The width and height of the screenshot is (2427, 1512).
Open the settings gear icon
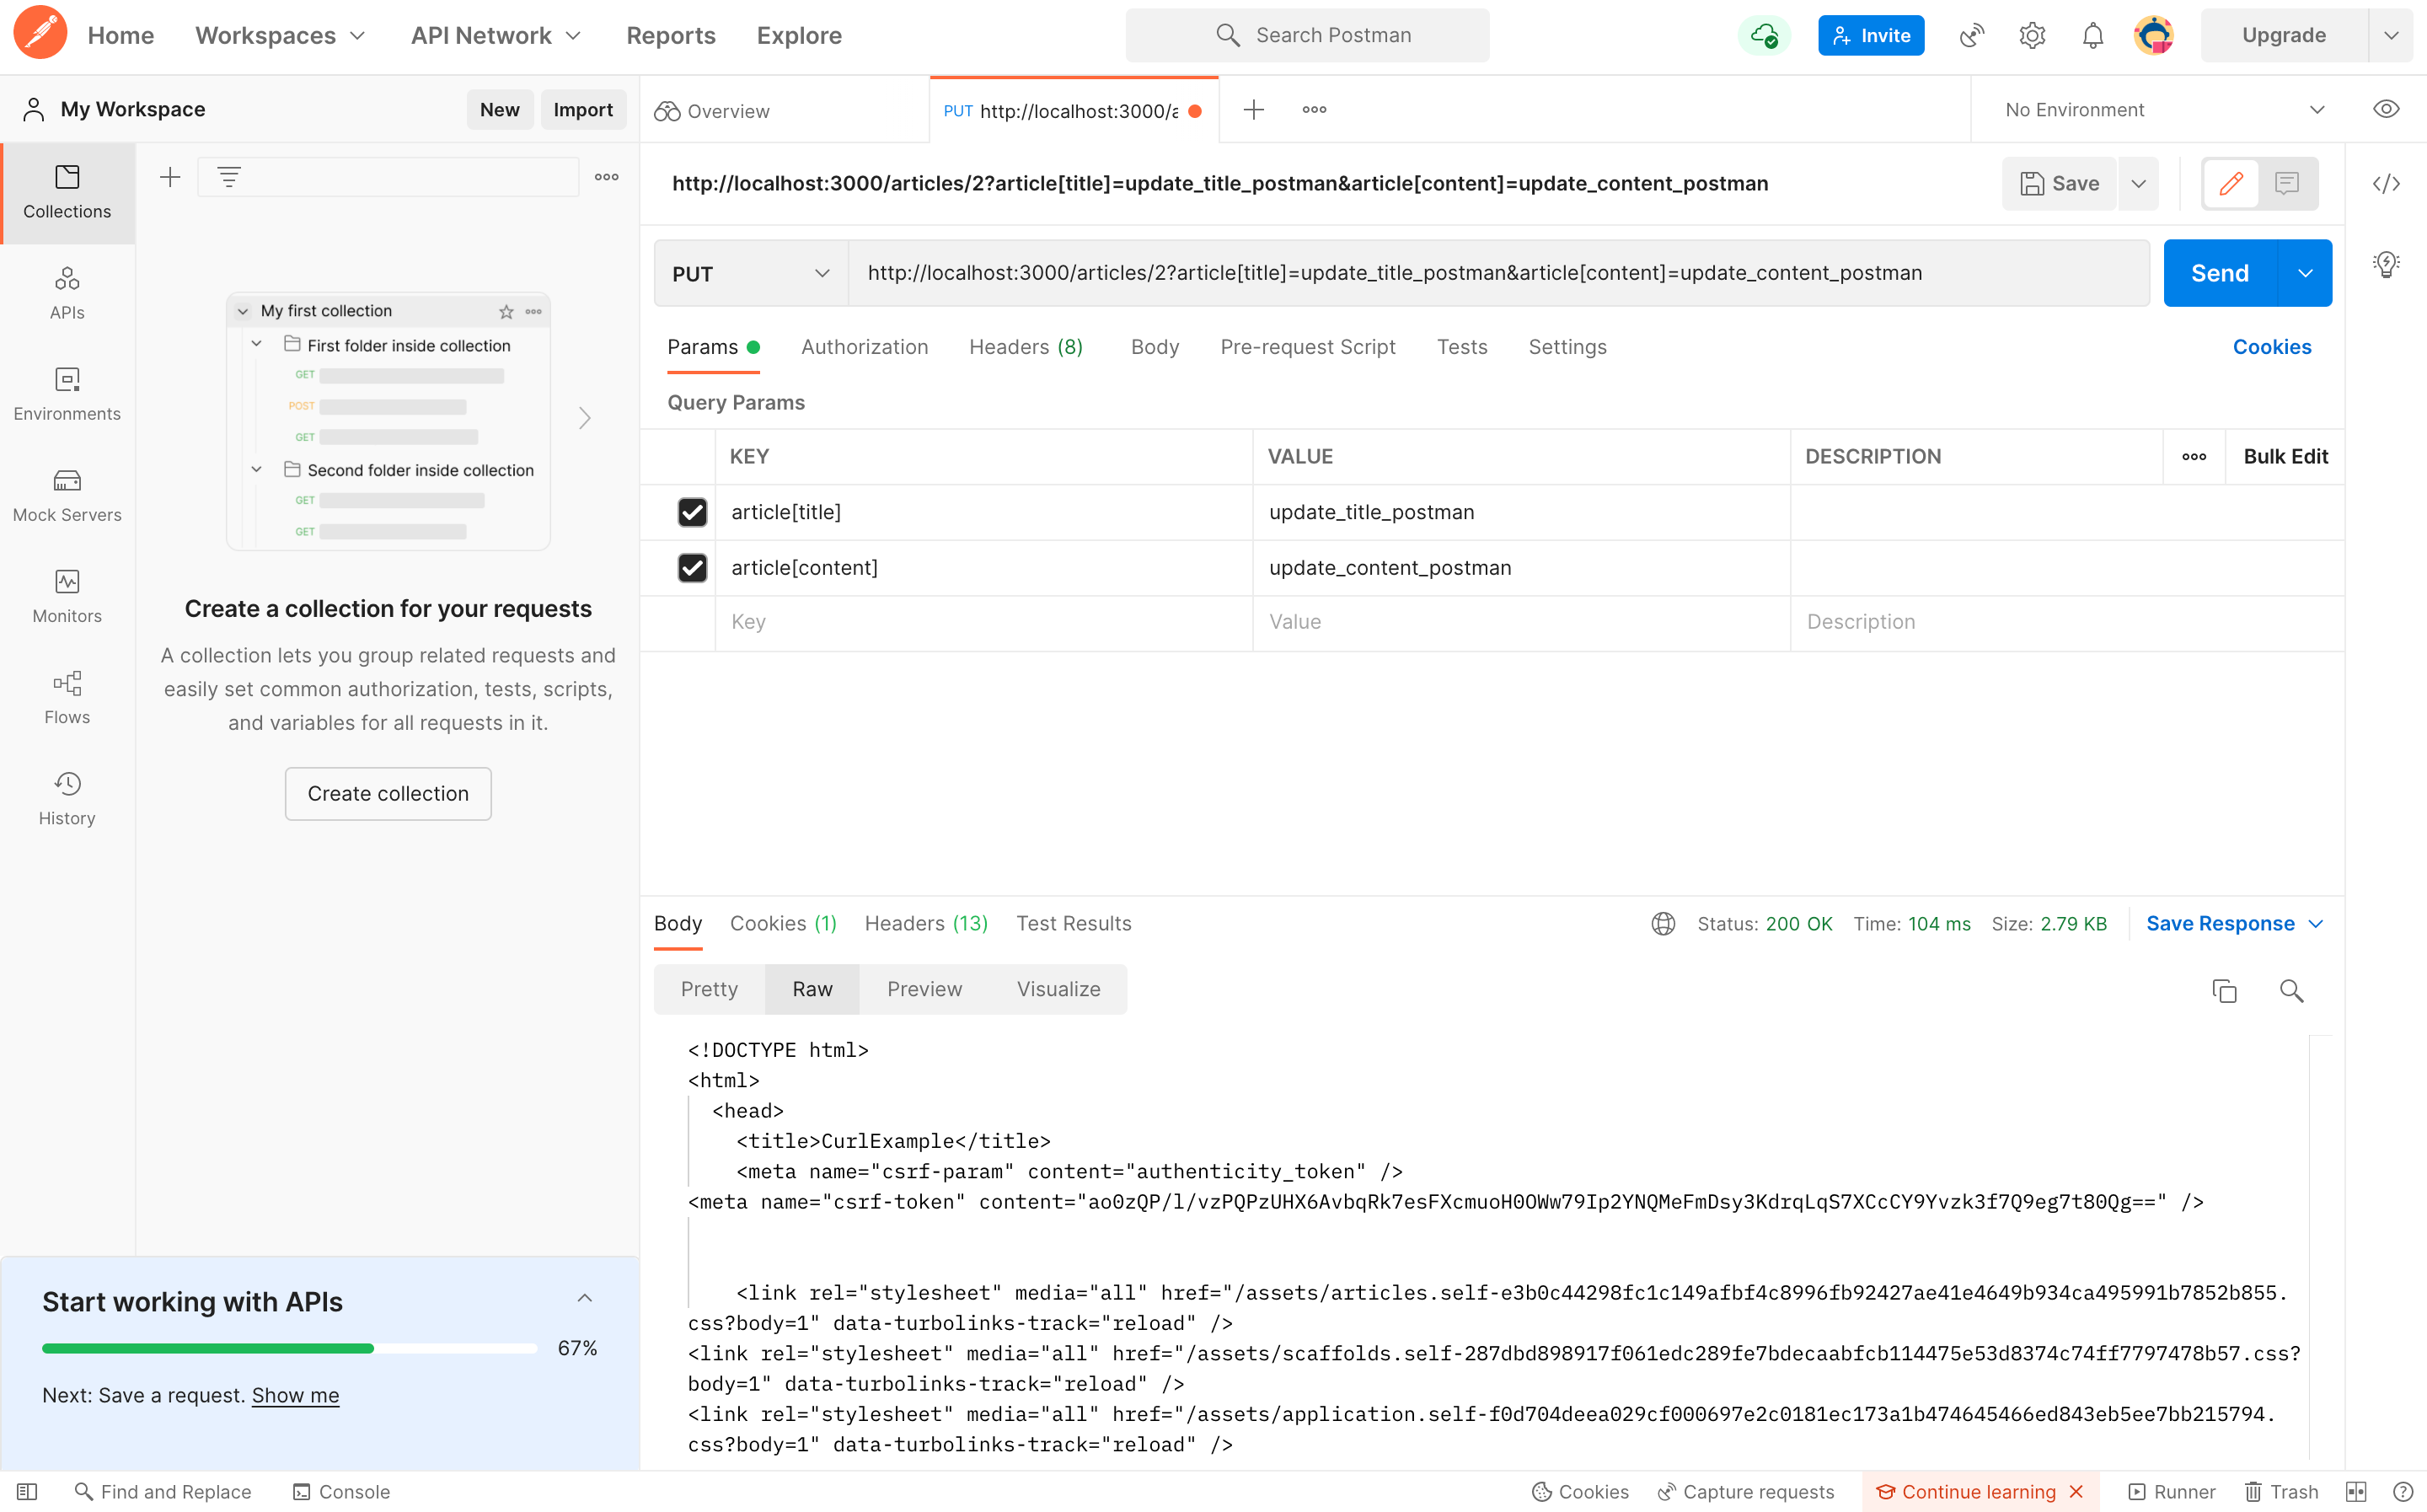pyautogui.click(x=2032, y=35)
